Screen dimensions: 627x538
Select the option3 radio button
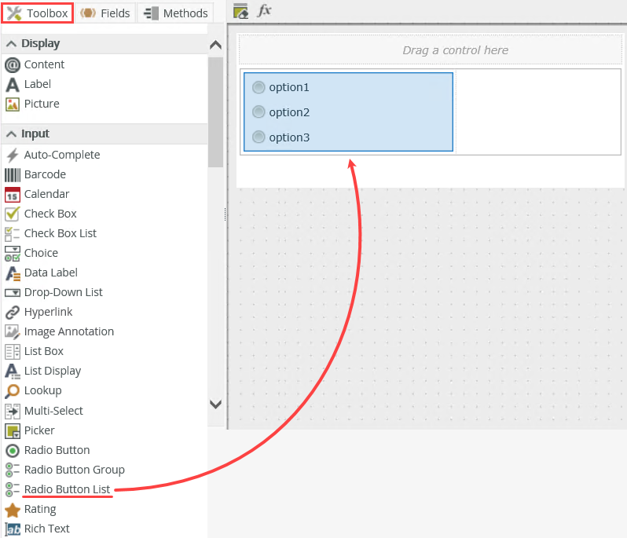258,137
